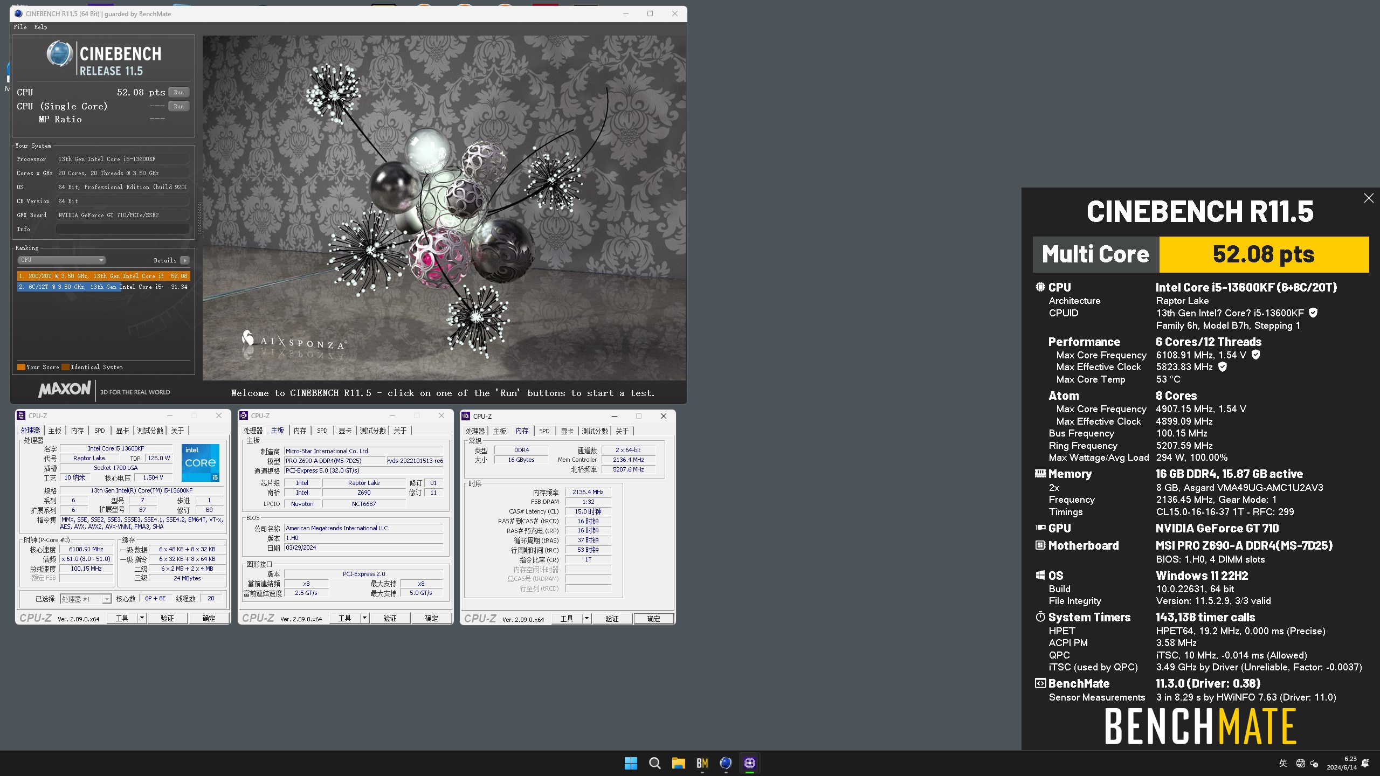This screenshot has width=1380, height=776.
Task: Click 英 input language indicator in tray
Action: point(1283,763)
